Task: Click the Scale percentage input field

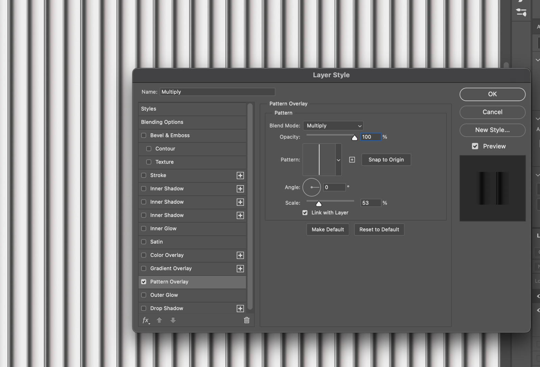Action: click(370, 203)
